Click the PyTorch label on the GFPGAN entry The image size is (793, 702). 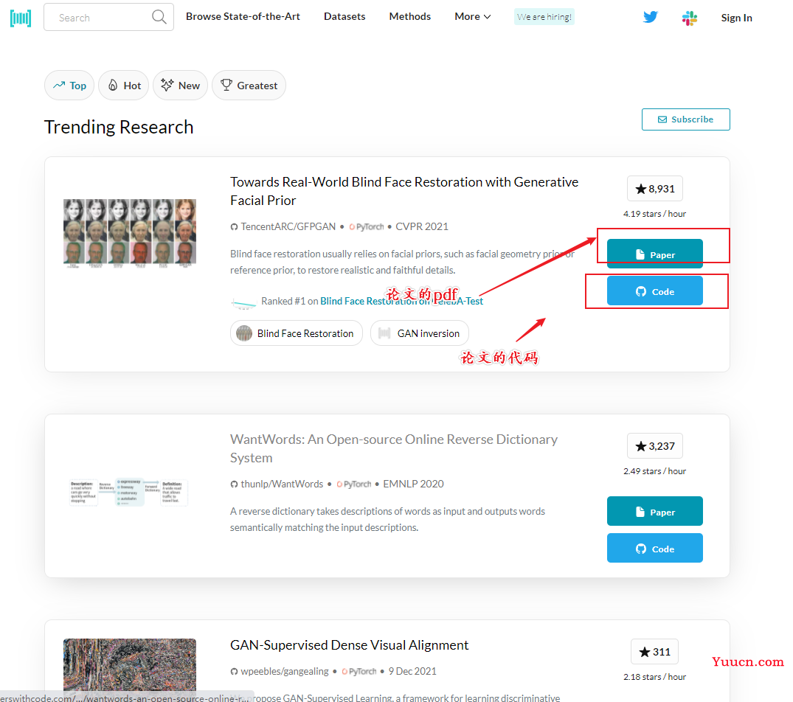366,227
